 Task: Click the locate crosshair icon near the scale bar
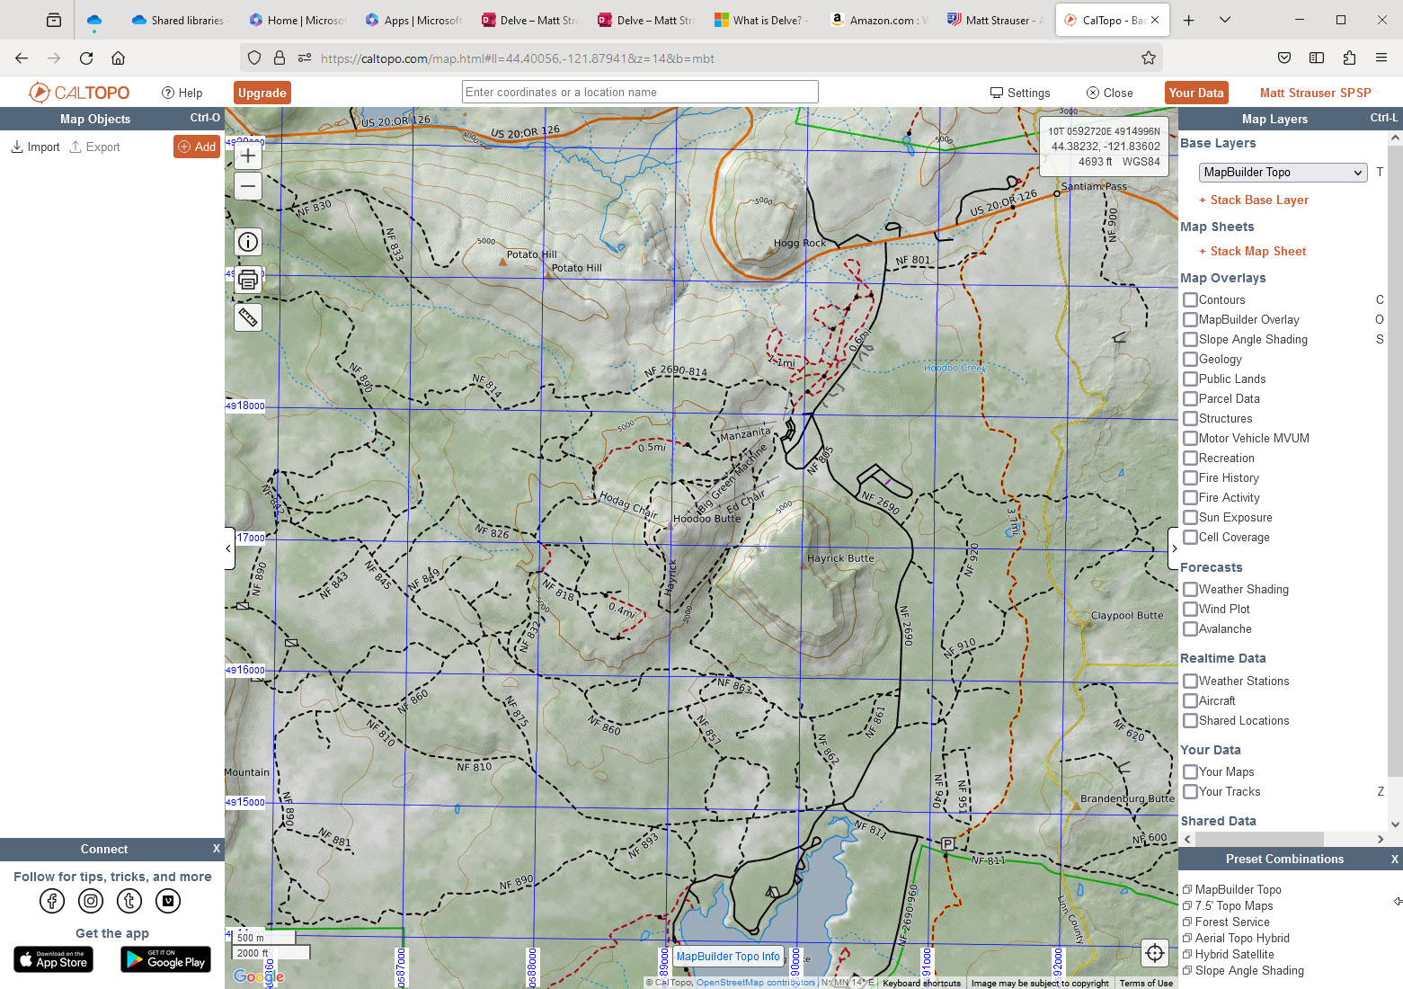[1155, 952]
